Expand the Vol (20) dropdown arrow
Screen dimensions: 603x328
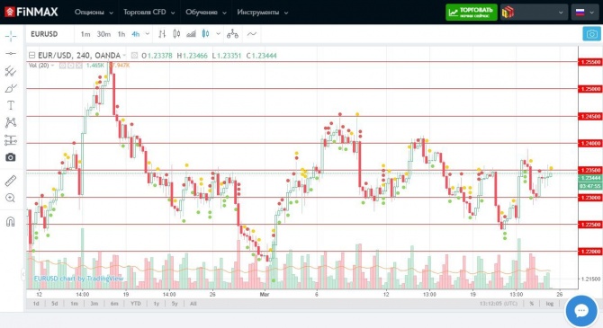tap(53, 66)
